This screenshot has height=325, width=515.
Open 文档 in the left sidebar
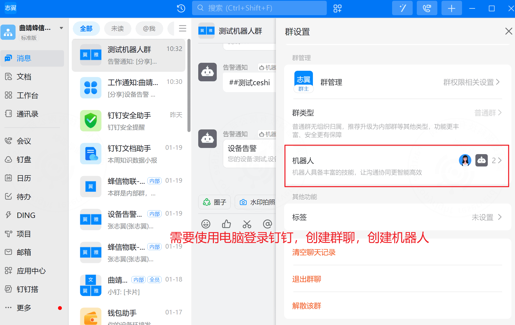pos(32,77)
